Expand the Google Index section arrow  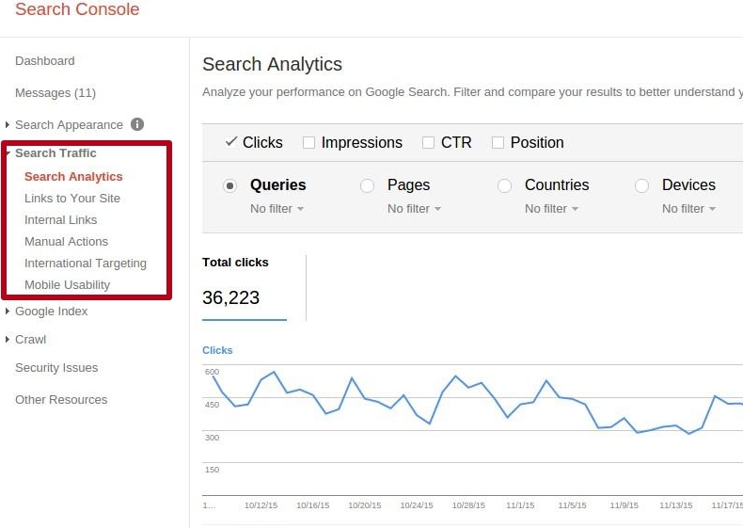[8, 312]
